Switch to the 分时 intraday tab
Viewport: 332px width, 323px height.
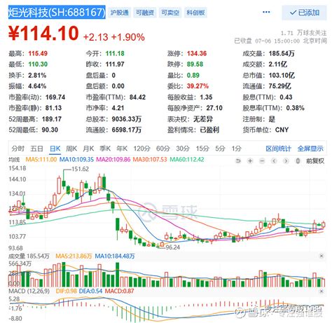pyautogui.click(x=18, y=149)
